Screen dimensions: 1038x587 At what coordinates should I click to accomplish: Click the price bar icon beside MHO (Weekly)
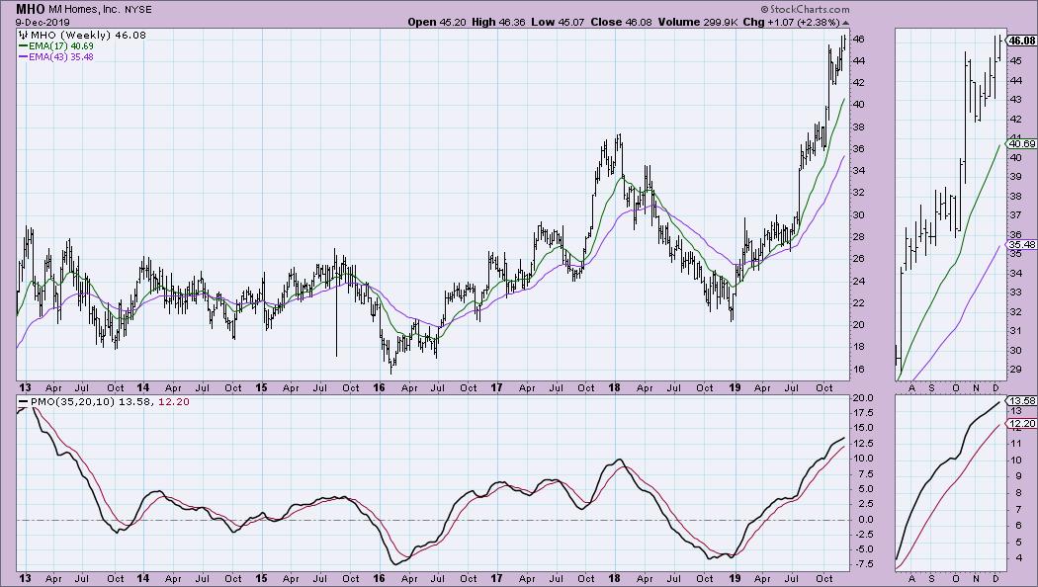click(23, 35)
